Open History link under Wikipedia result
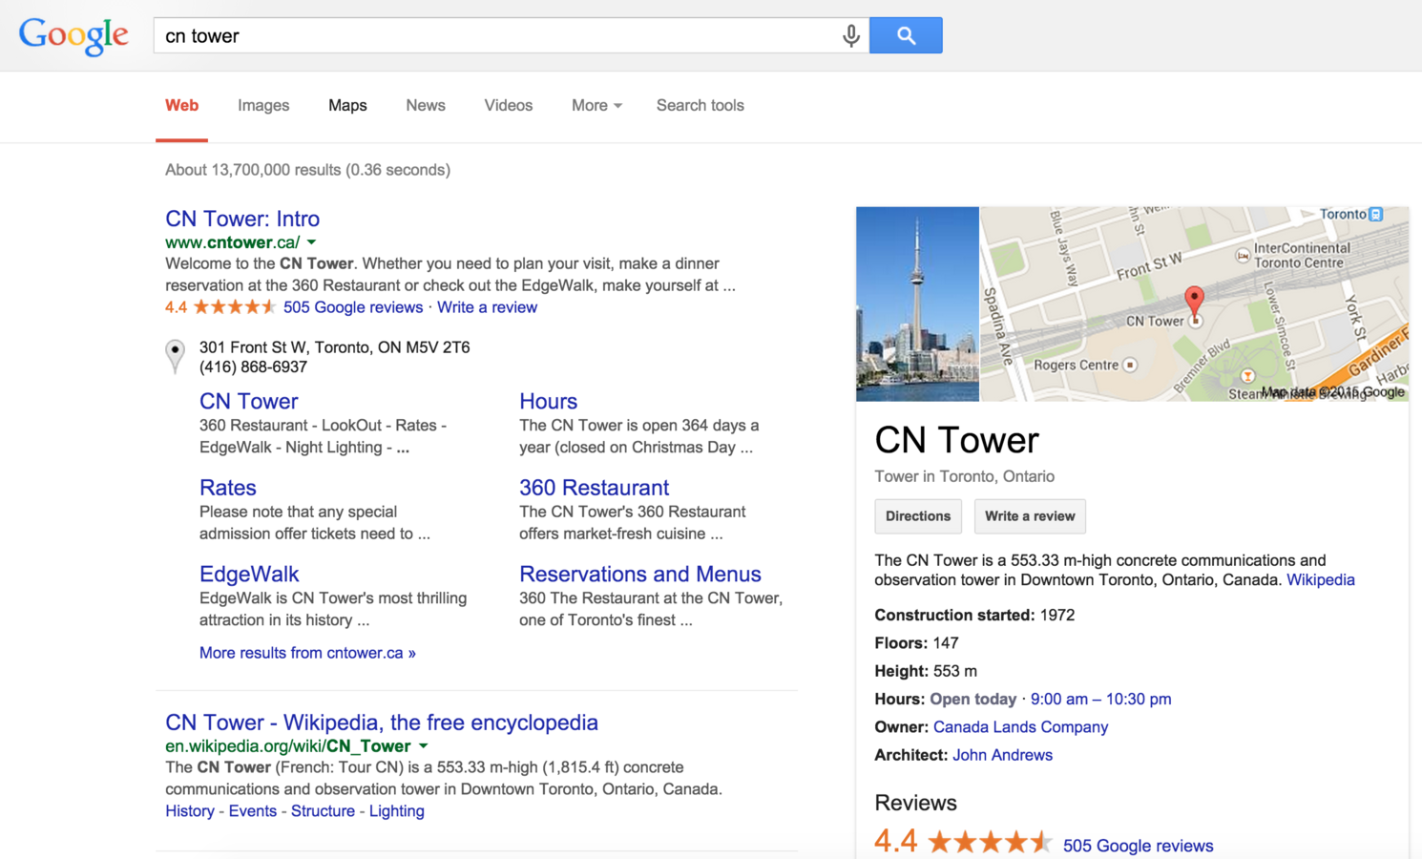 pyautogui.click(x=190, y=811)
